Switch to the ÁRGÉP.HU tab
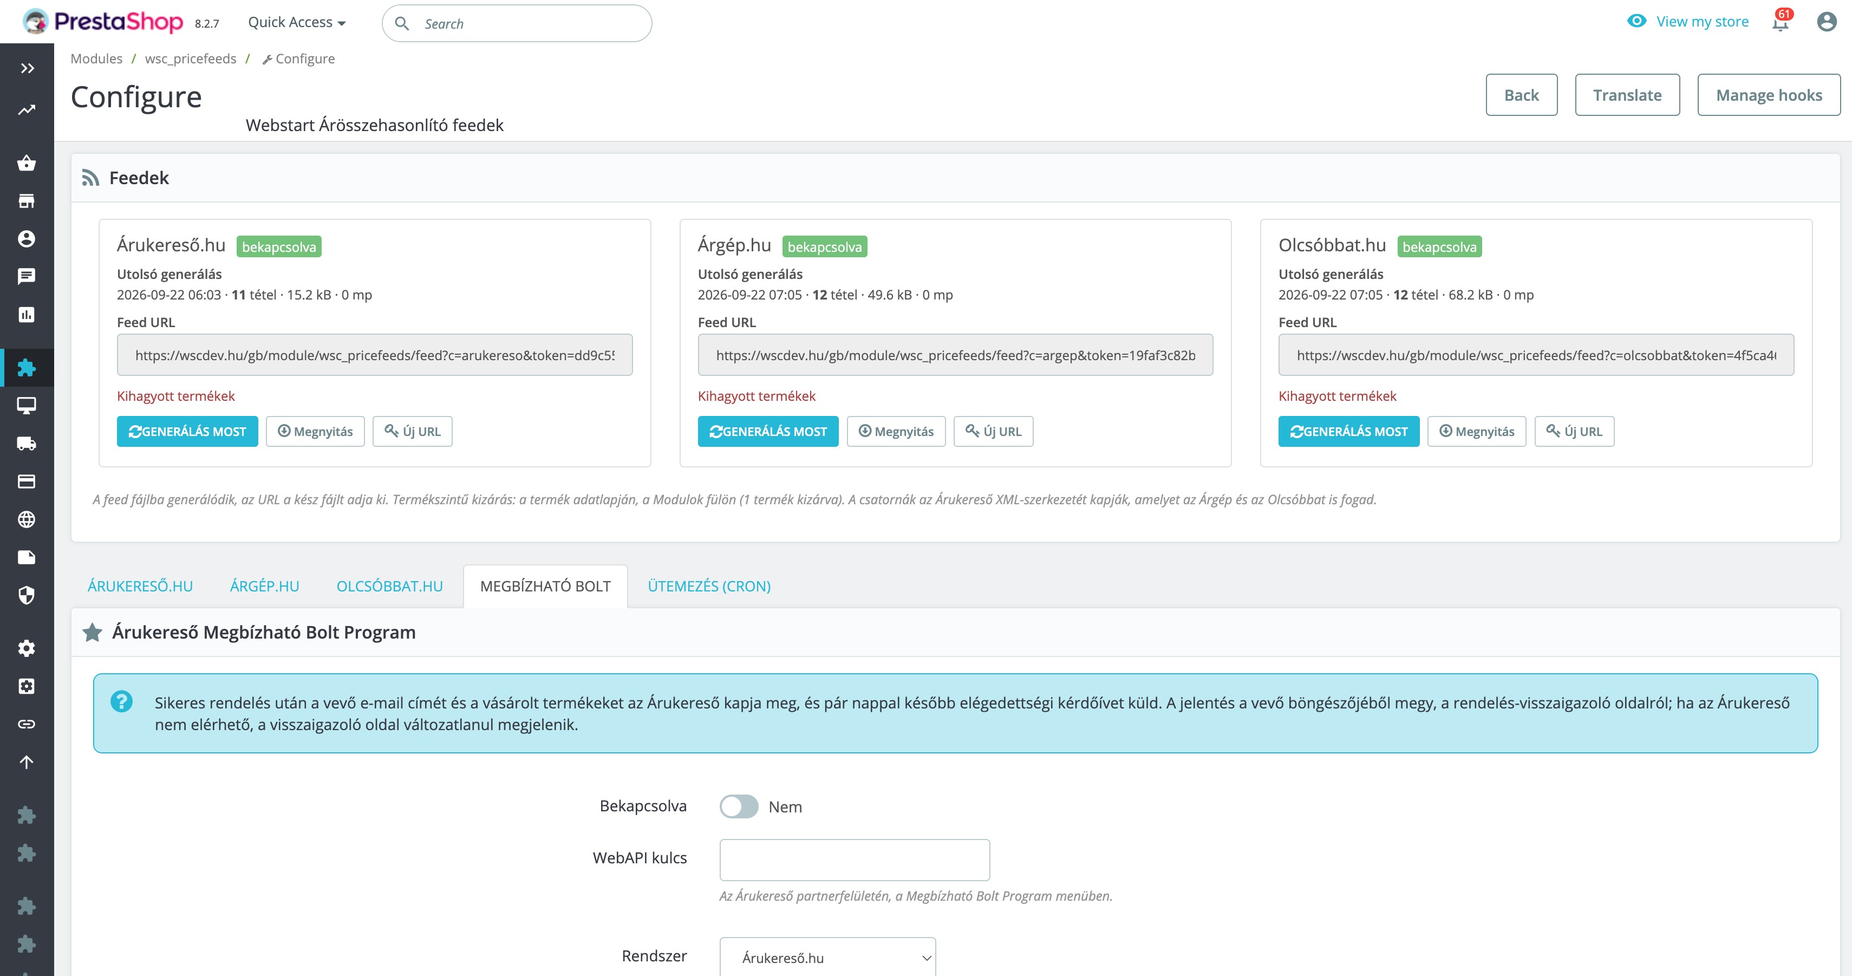Screen dimensions: 1852x976 coord(265,586)
